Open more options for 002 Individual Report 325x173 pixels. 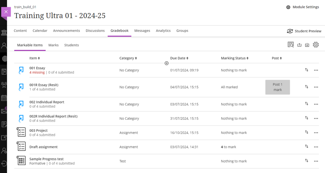(x=316, y=104)
